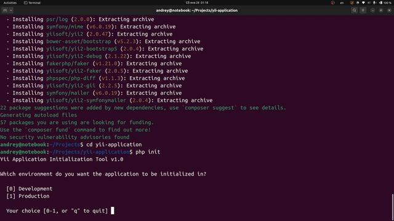Click 'Yii Application Initialization Tool v1.0' line

62,159
